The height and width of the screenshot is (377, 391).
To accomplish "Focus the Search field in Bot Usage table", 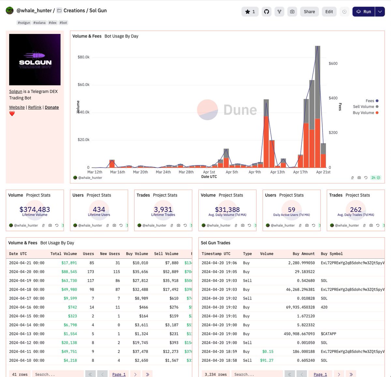I will coord(58,374).
